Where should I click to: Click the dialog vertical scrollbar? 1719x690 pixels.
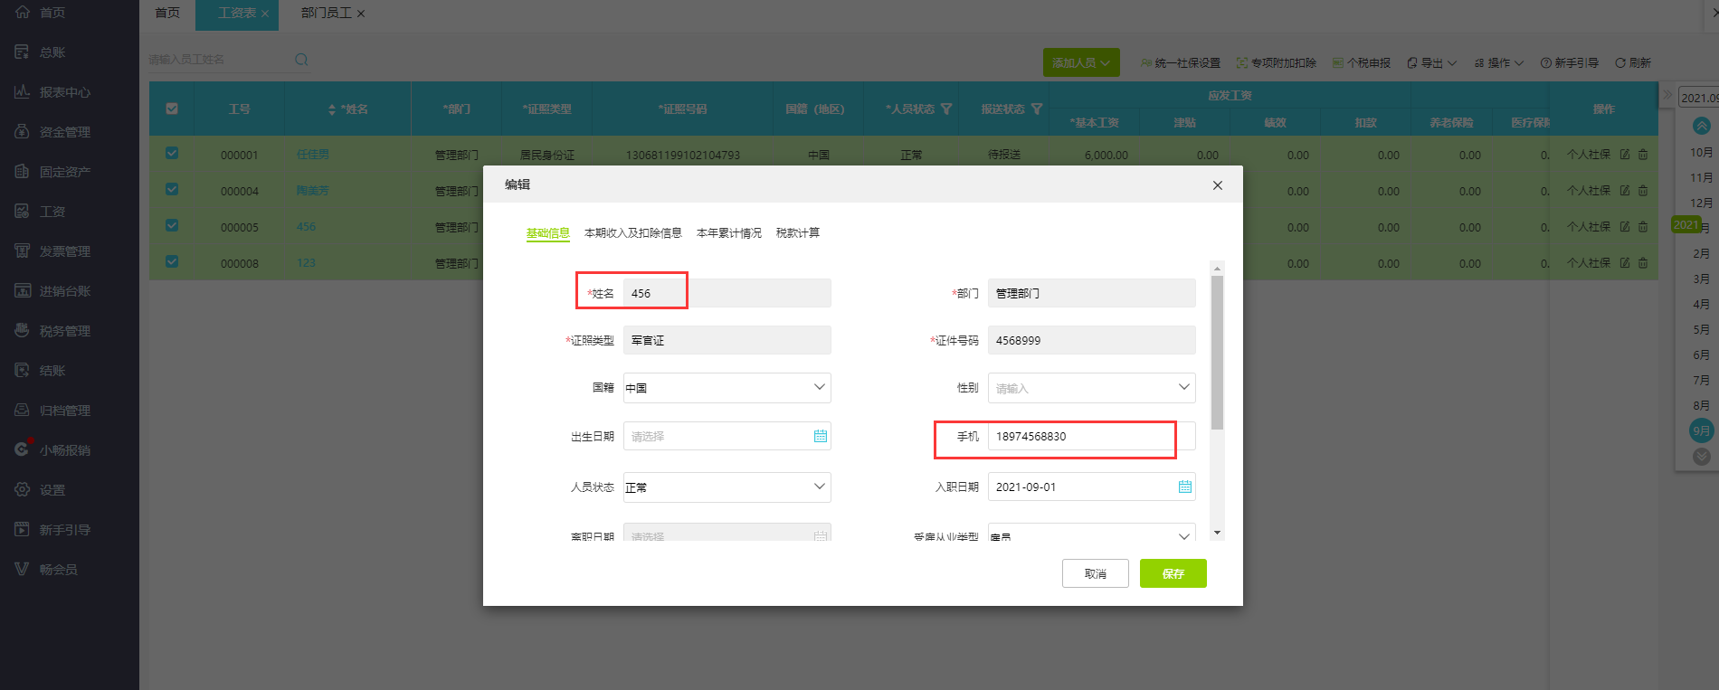click(1217, 353)
